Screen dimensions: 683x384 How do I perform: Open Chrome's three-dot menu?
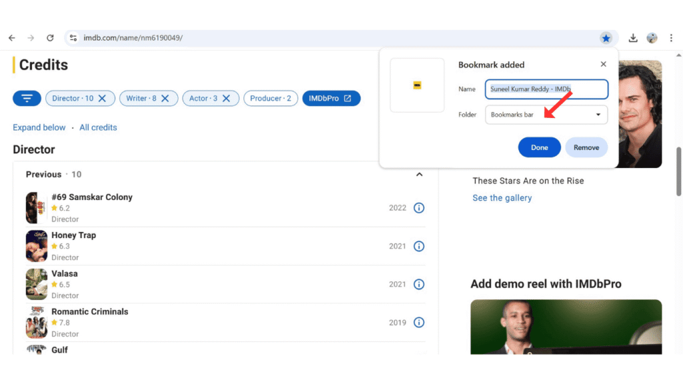coord(671,38)
